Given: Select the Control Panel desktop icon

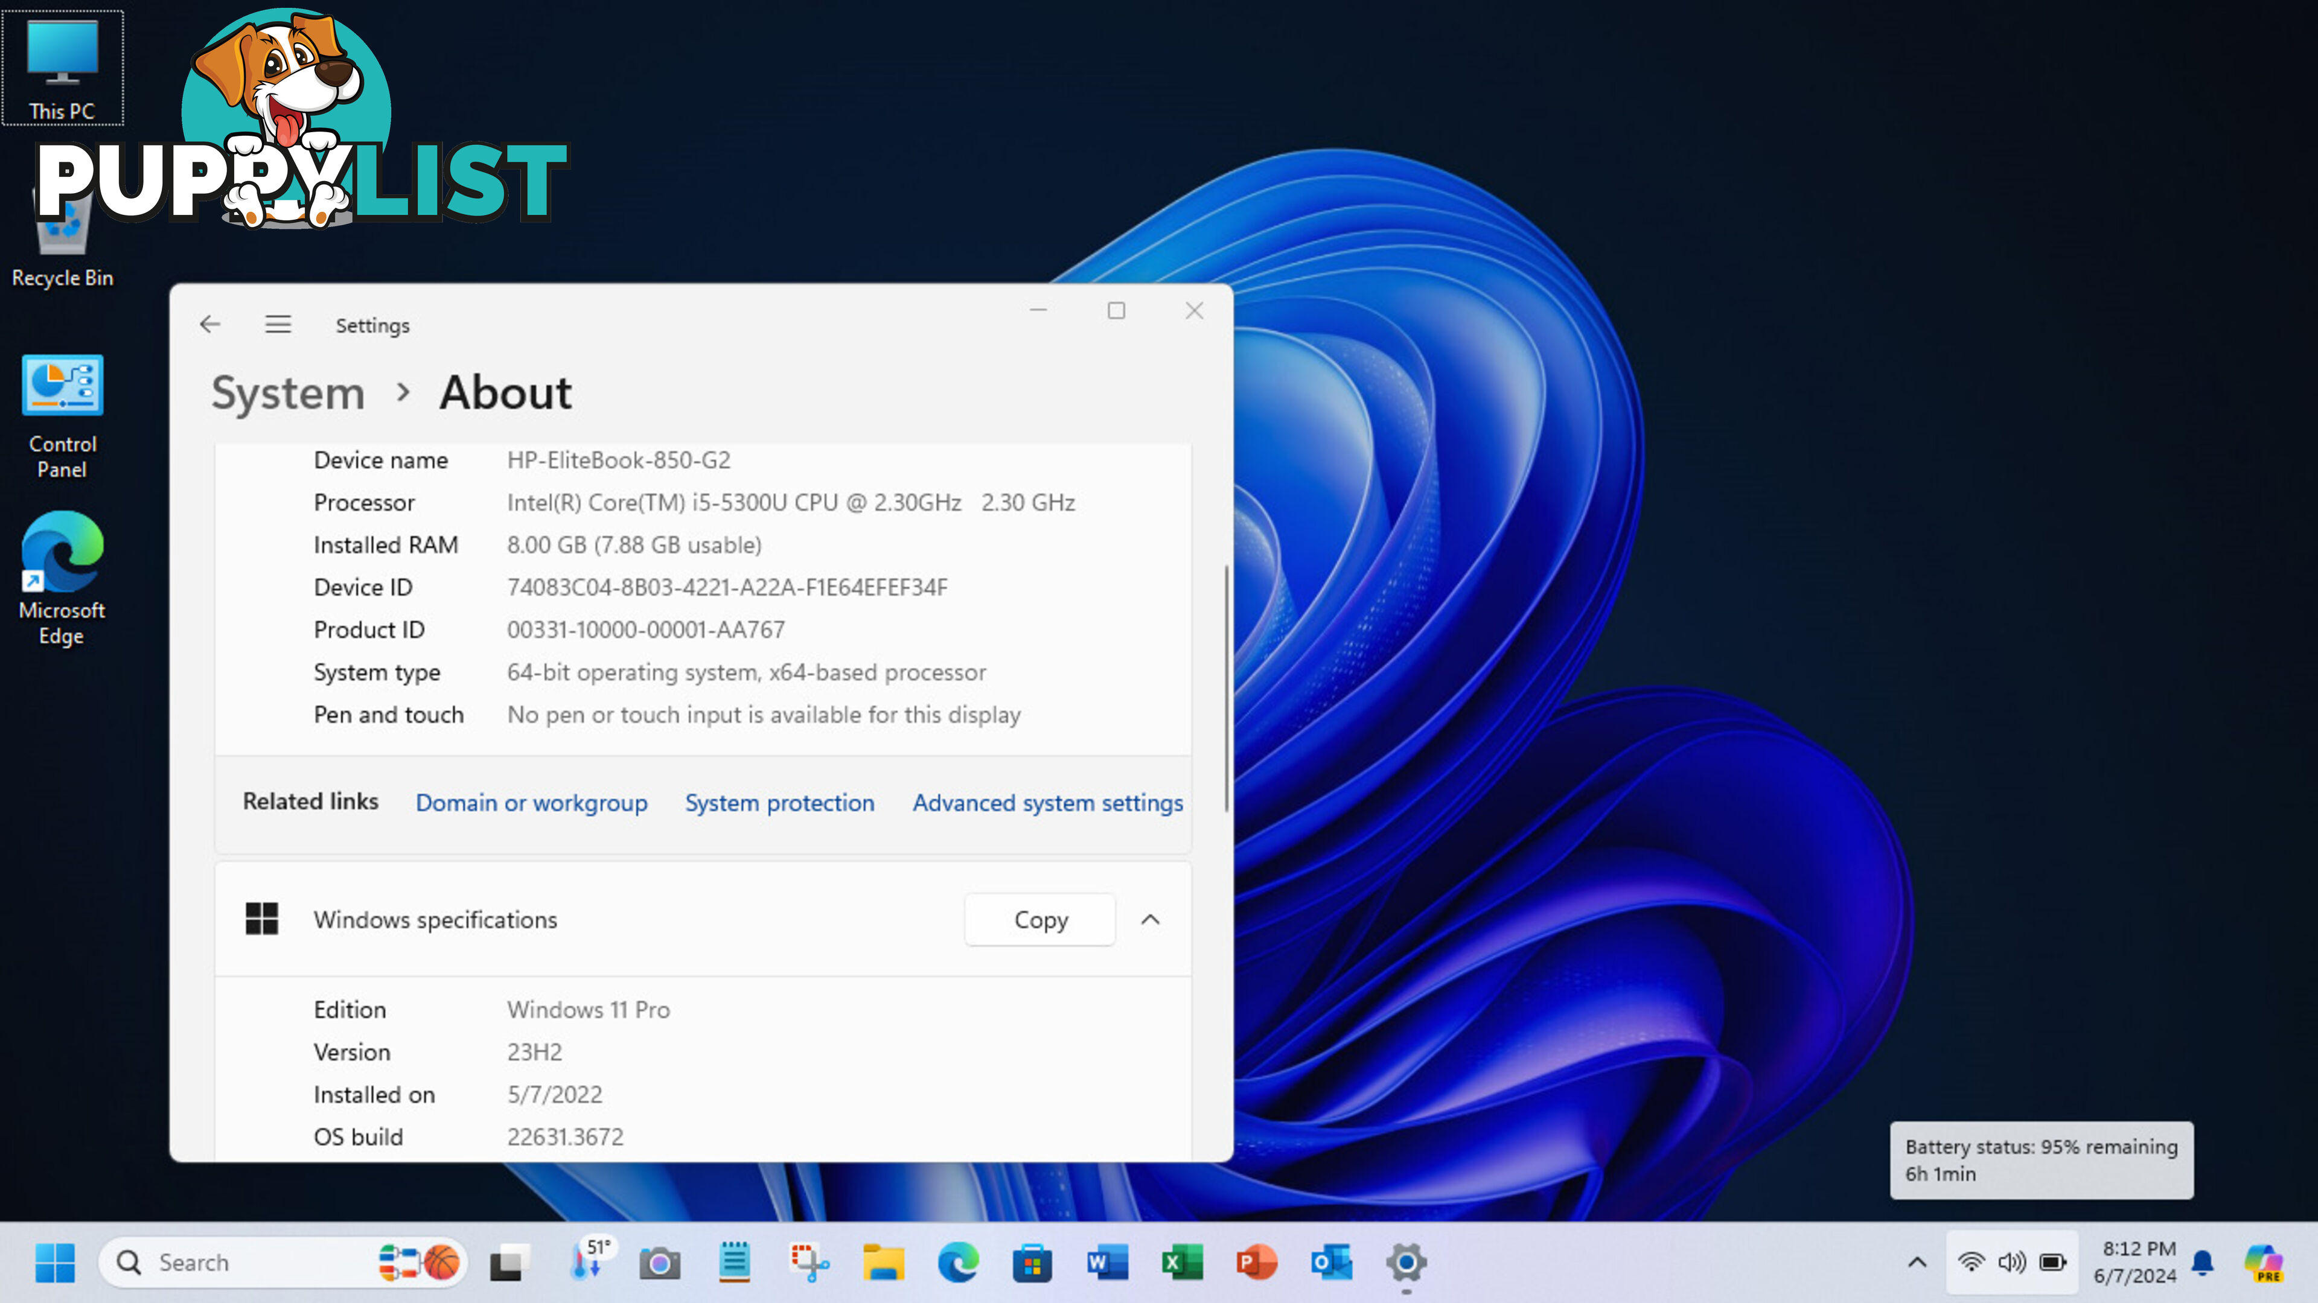Looking at the screenshot, I should click(62, 416).
